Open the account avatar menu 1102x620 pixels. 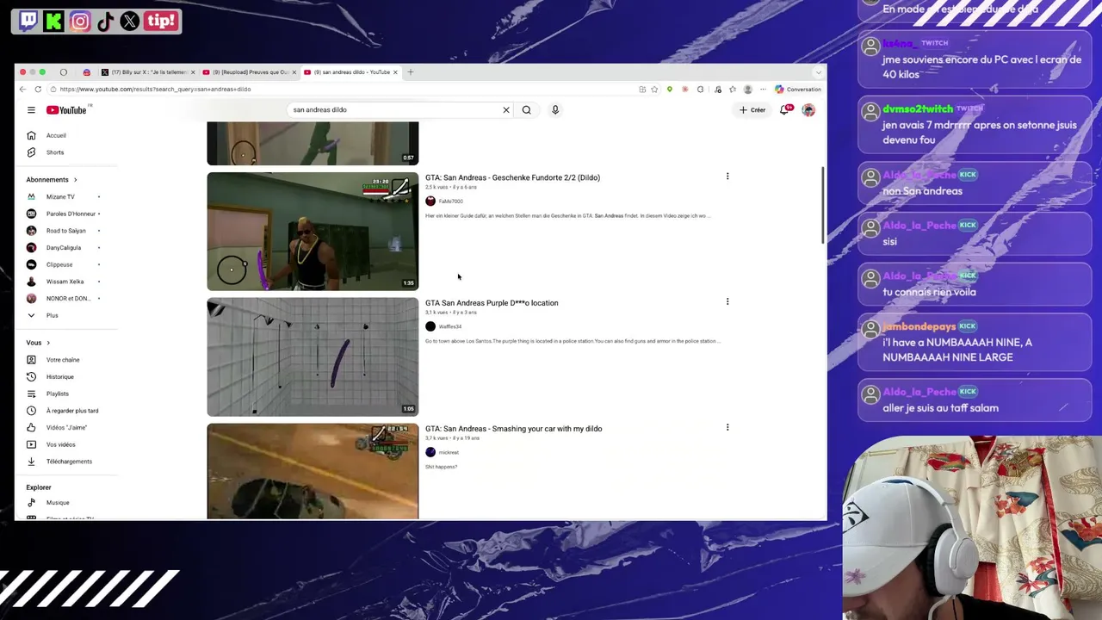808,110
